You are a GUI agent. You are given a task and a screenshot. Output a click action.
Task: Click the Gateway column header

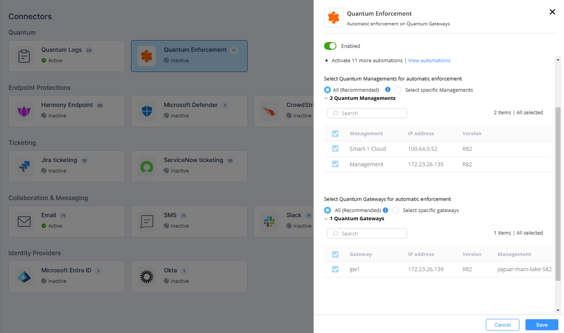pyautogui.click(x=360, y=254)
